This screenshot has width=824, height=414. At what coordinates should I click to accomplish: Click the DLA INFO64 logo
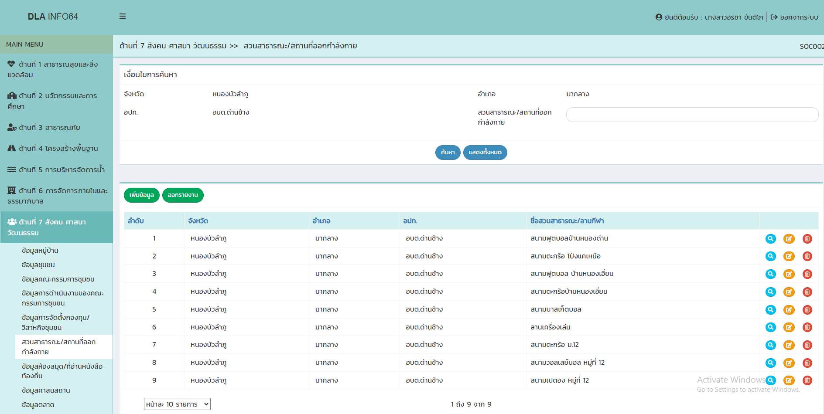53,17
